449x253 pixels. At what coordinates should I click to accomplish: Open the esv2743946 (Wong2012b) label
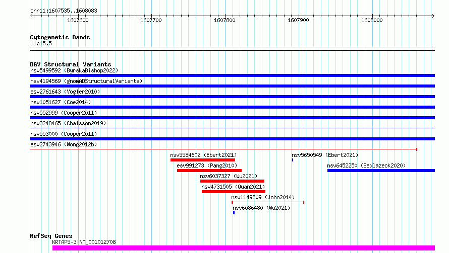point(64,144)
